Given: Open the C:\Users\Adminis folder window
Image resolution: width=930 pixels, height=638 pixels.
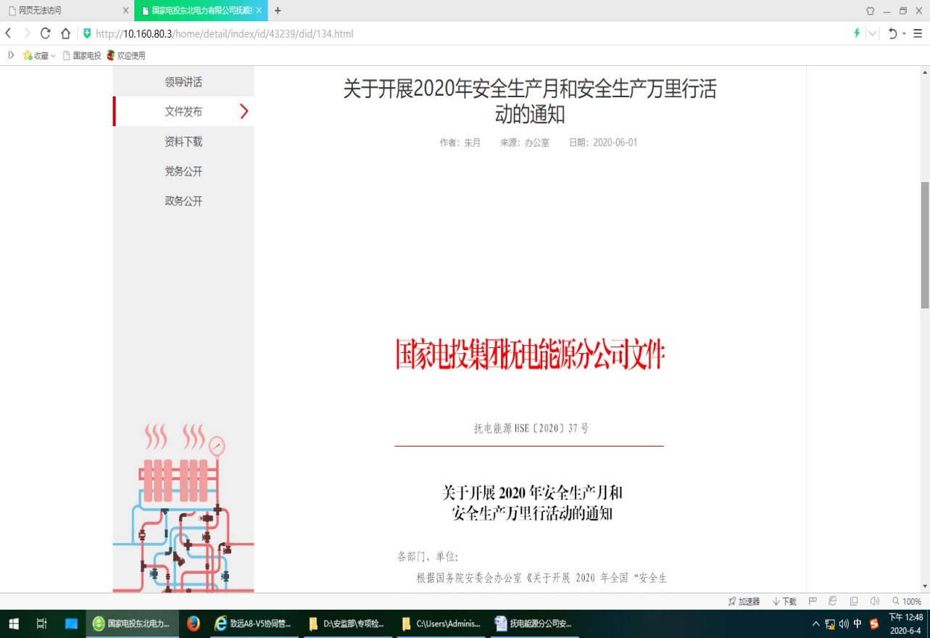Looking at the screenshot, I should [x=440, y=623].
